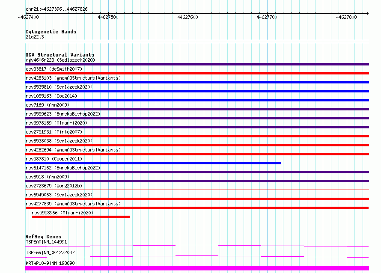
Task: Click the 44627800 ruler position label
Action: click(346, 17)
